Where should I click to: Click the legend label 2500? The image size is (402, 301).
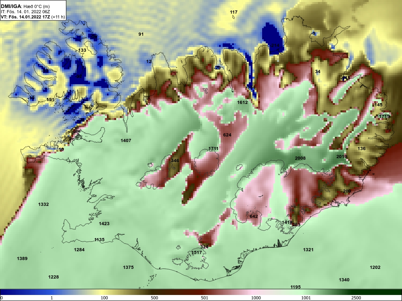pyautogui.click(x=356, y=298)
